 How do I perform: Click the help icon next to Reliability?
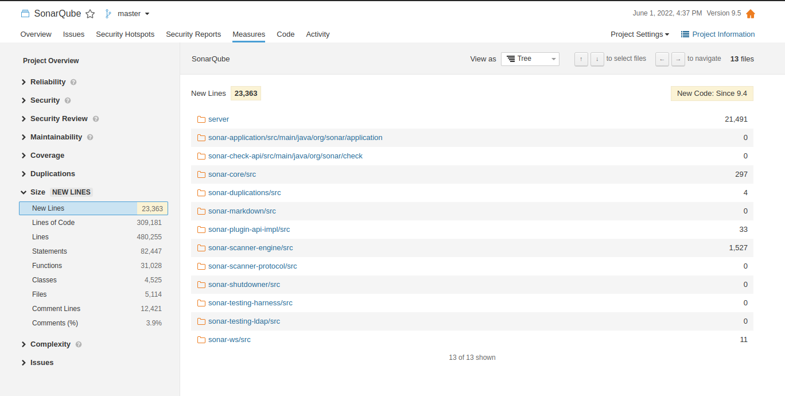(x=73, y=82)
